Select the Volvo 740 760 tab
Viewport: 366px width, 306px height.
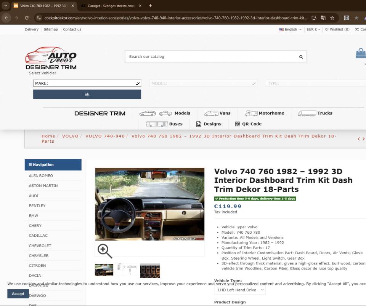tap(43, 6)
